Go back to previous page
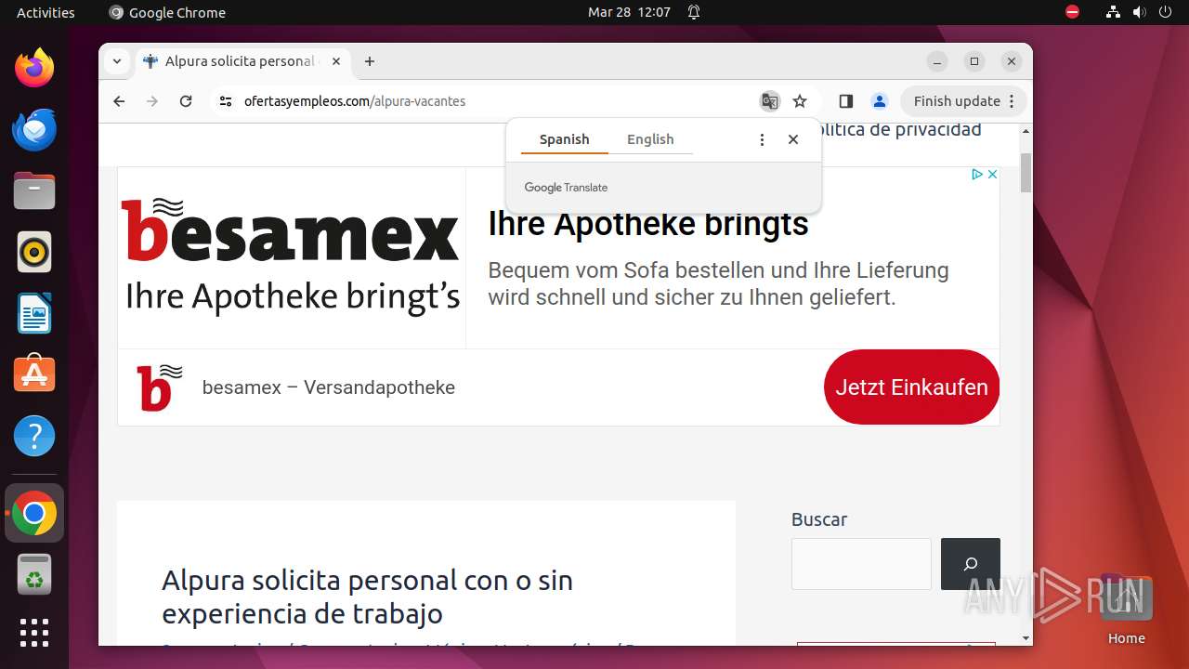 pos(119,101)
